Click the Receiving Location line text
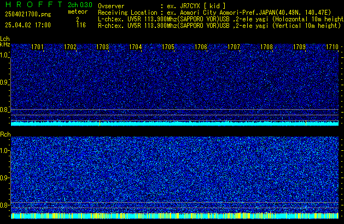The image size is (344, 224). click(214, 13)
